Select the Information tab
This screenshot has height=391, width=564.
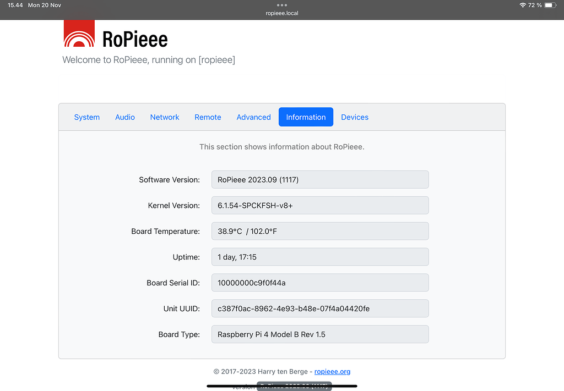tap(306, 117)
